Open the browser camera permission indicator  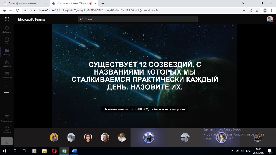[244, 10]
